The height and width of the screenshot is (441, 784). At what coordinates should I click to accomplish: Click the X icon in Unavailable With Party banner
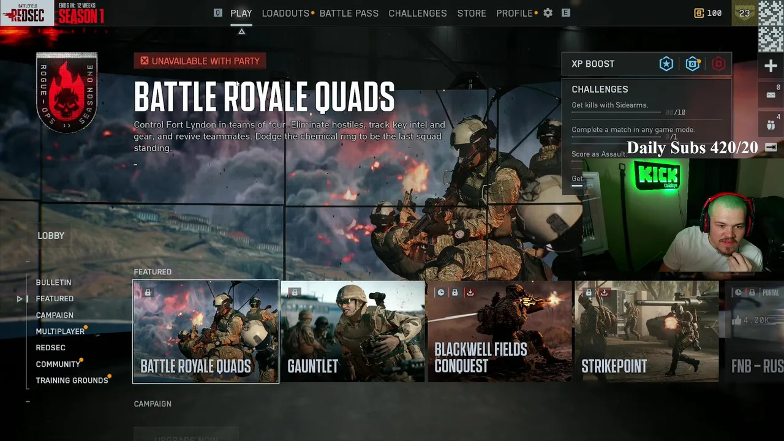(x=144, y=61)
